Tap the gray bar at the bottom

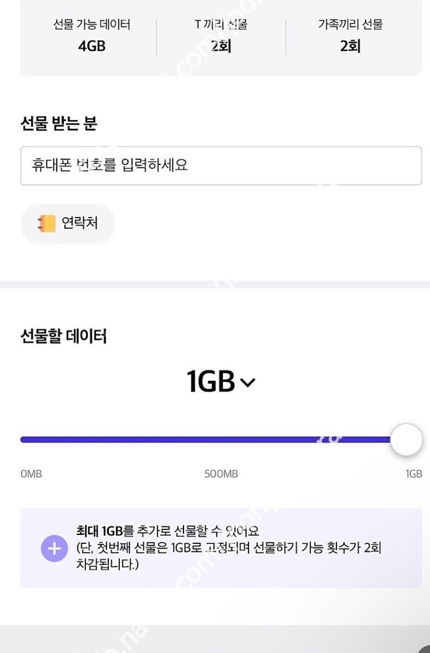coord(215,639)
